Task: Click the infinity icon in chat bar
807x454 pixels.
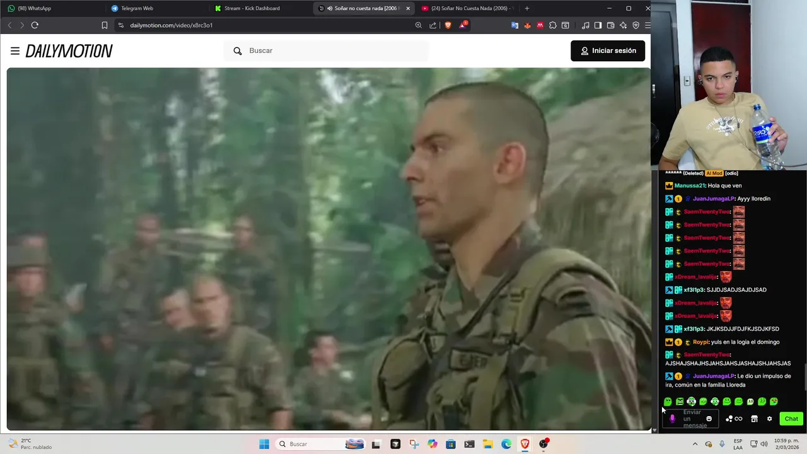Action: (738, 419)
